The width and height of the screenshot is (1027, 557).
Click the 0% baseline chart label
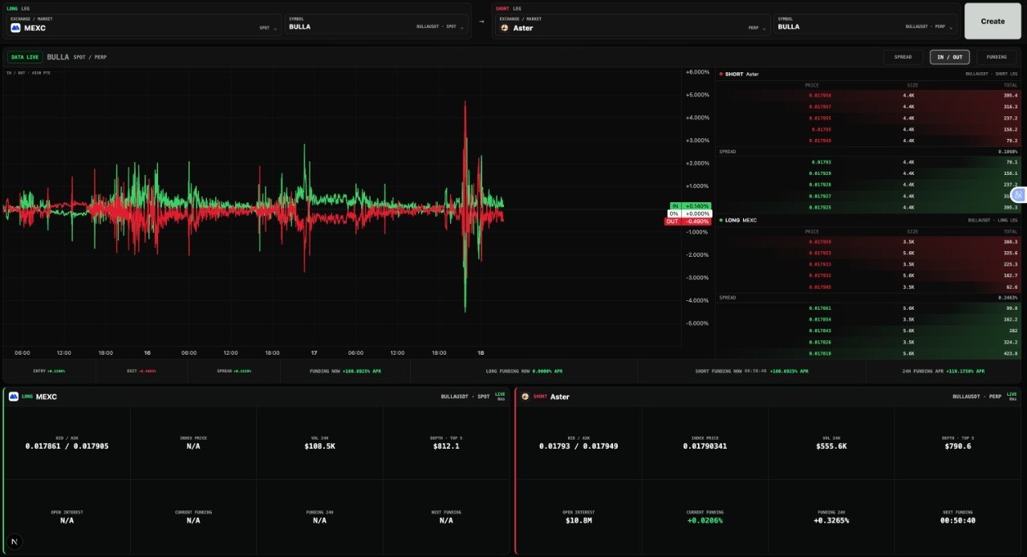tap(689, 213)
